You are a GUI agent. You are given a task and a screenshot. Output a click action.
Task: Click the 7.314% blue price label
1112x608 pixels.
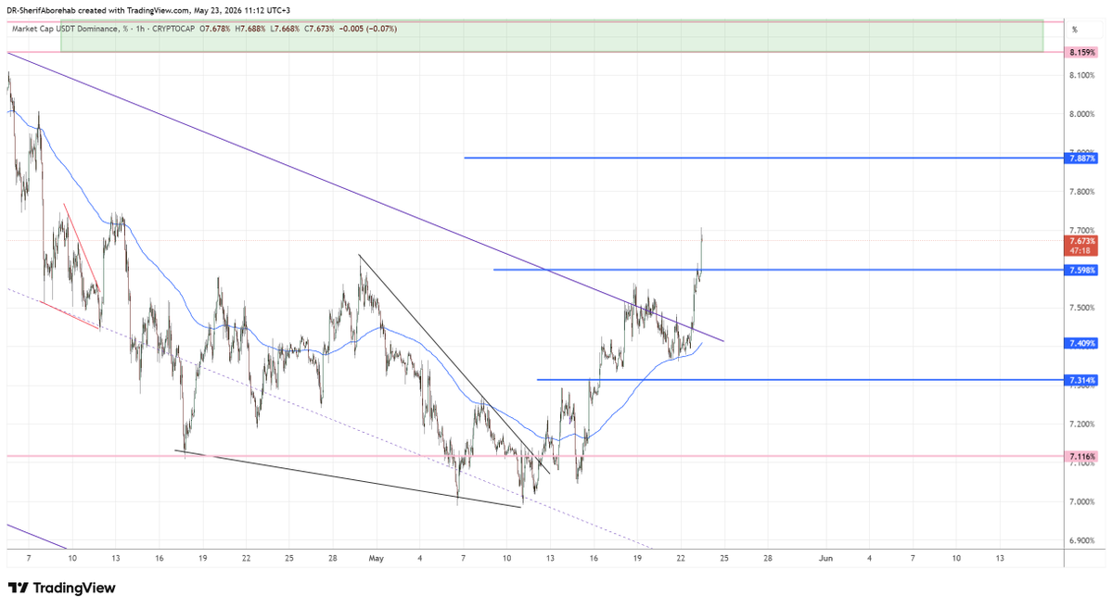[1082, 381]
